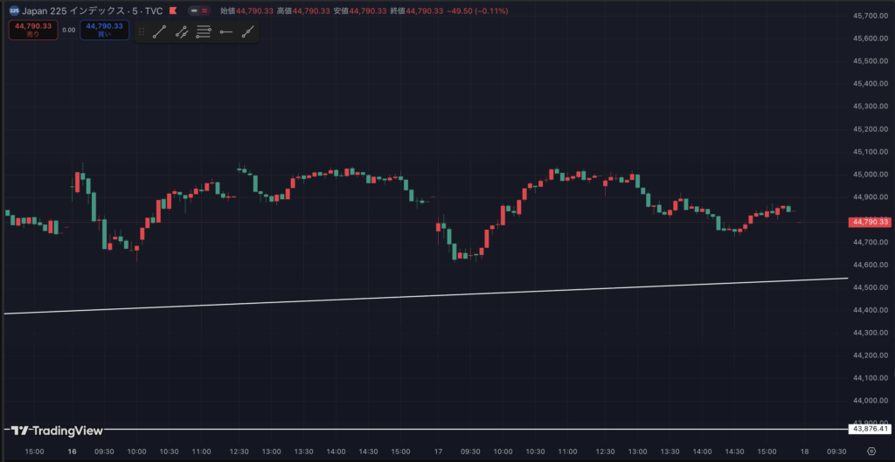895x462 pixels.
Task: Click the red 売り sell button
Action: coord(31,30)
